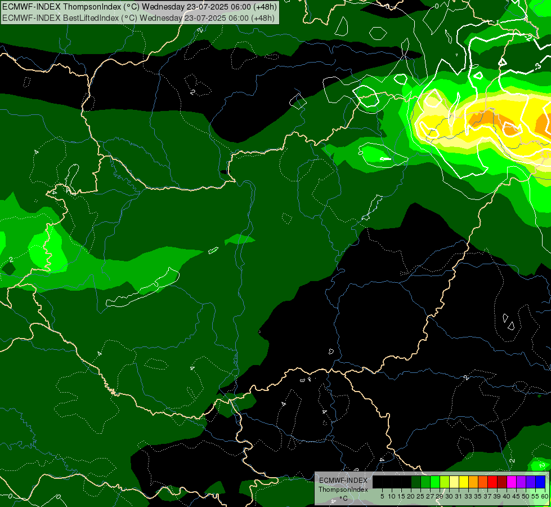The image size is (551, 507).
Task: Click the BestLiftedIndex title line at top
Action: pos(138,18)
